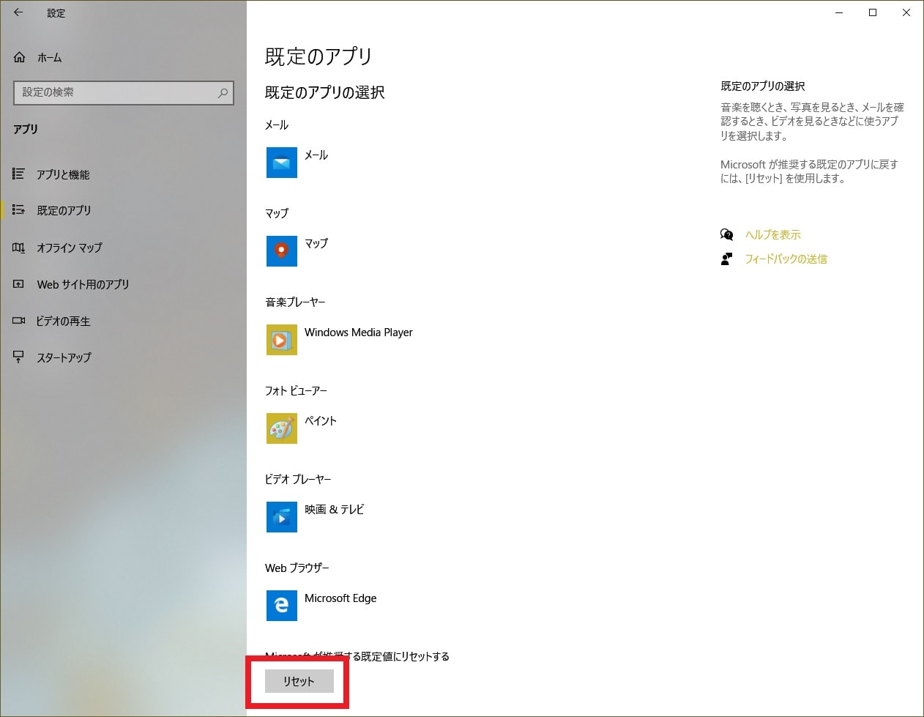924x717 pixels.
Task: Open the ホーム home icon
Action: 20,57
